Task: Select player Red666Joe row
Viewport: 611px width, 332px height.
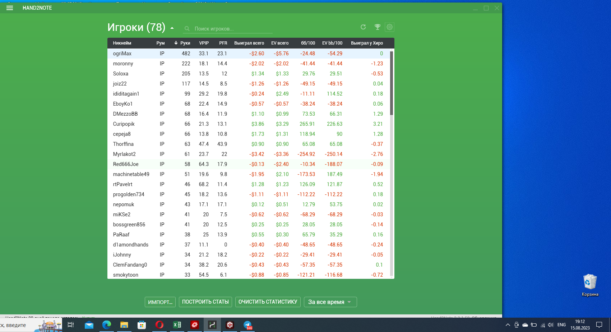Action: [249, 164]
